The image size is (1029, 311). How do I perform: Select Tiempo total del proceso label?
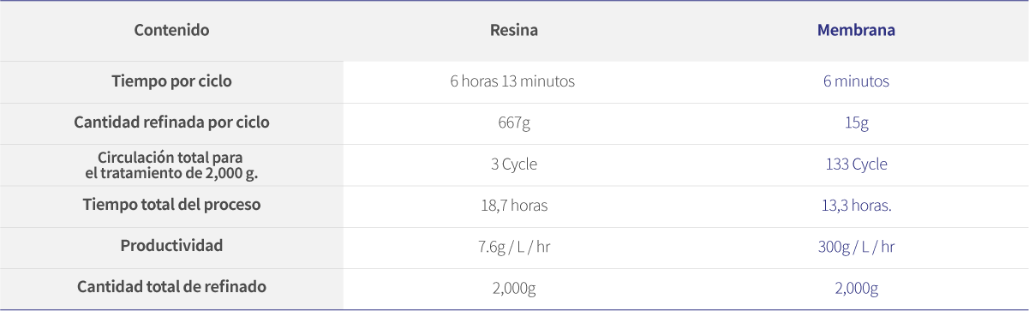(x=171, y=205)
